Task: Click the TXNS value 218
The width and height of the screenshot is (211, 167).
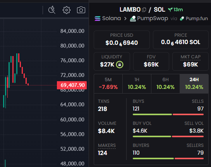Action: click(103, 109)
